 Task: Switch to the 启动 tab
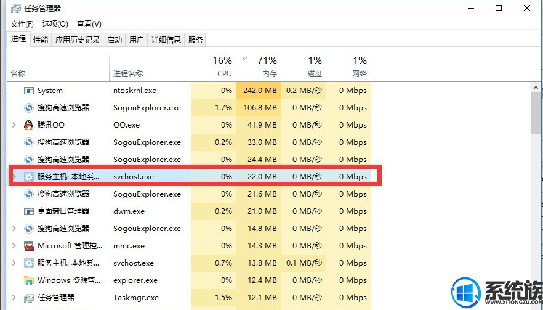pyautogui.click(x=115, y=40)
